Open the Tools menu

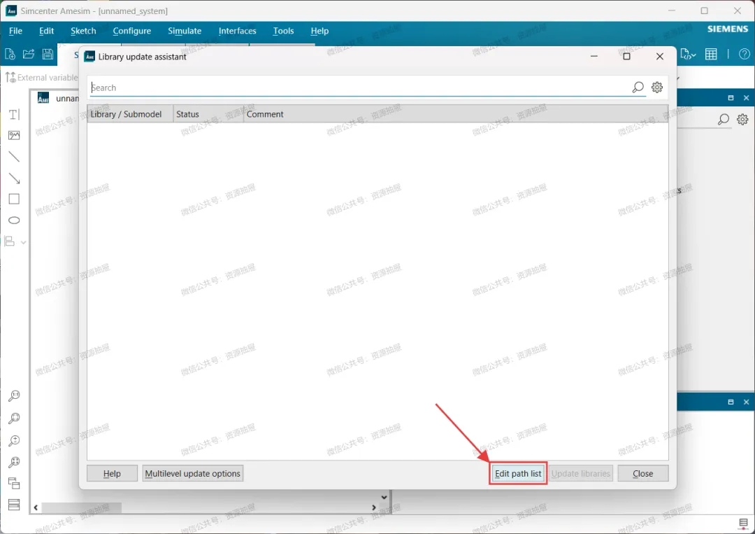(283, 31)
